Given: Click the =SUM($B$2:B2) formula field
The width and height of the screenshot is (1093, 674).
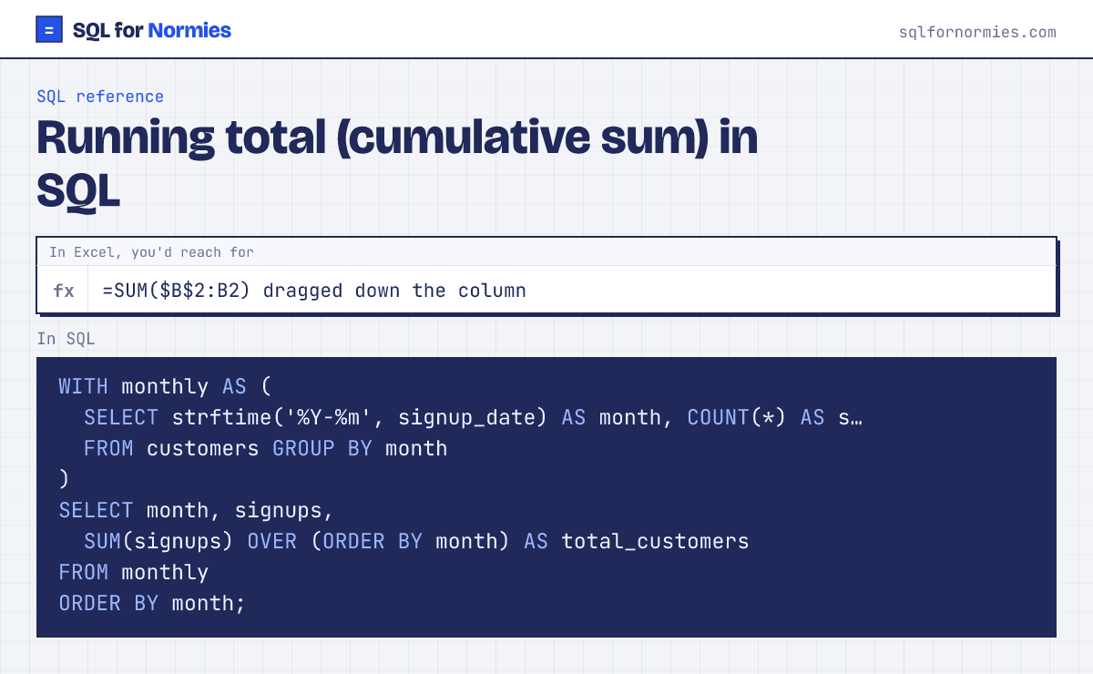Looking at the screenshot, I should 571,291.
